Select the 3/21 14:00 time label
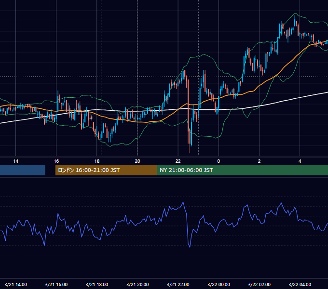 (16, 284)
